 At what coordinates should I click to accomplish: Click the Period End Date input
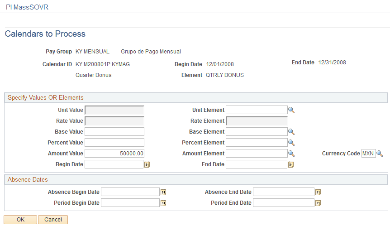pos(284,203)
